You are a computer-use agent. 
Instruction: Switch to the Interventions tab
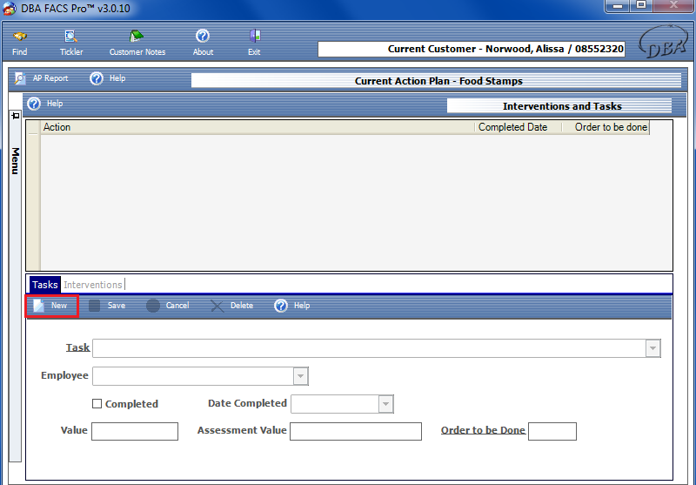click(93, 285)
